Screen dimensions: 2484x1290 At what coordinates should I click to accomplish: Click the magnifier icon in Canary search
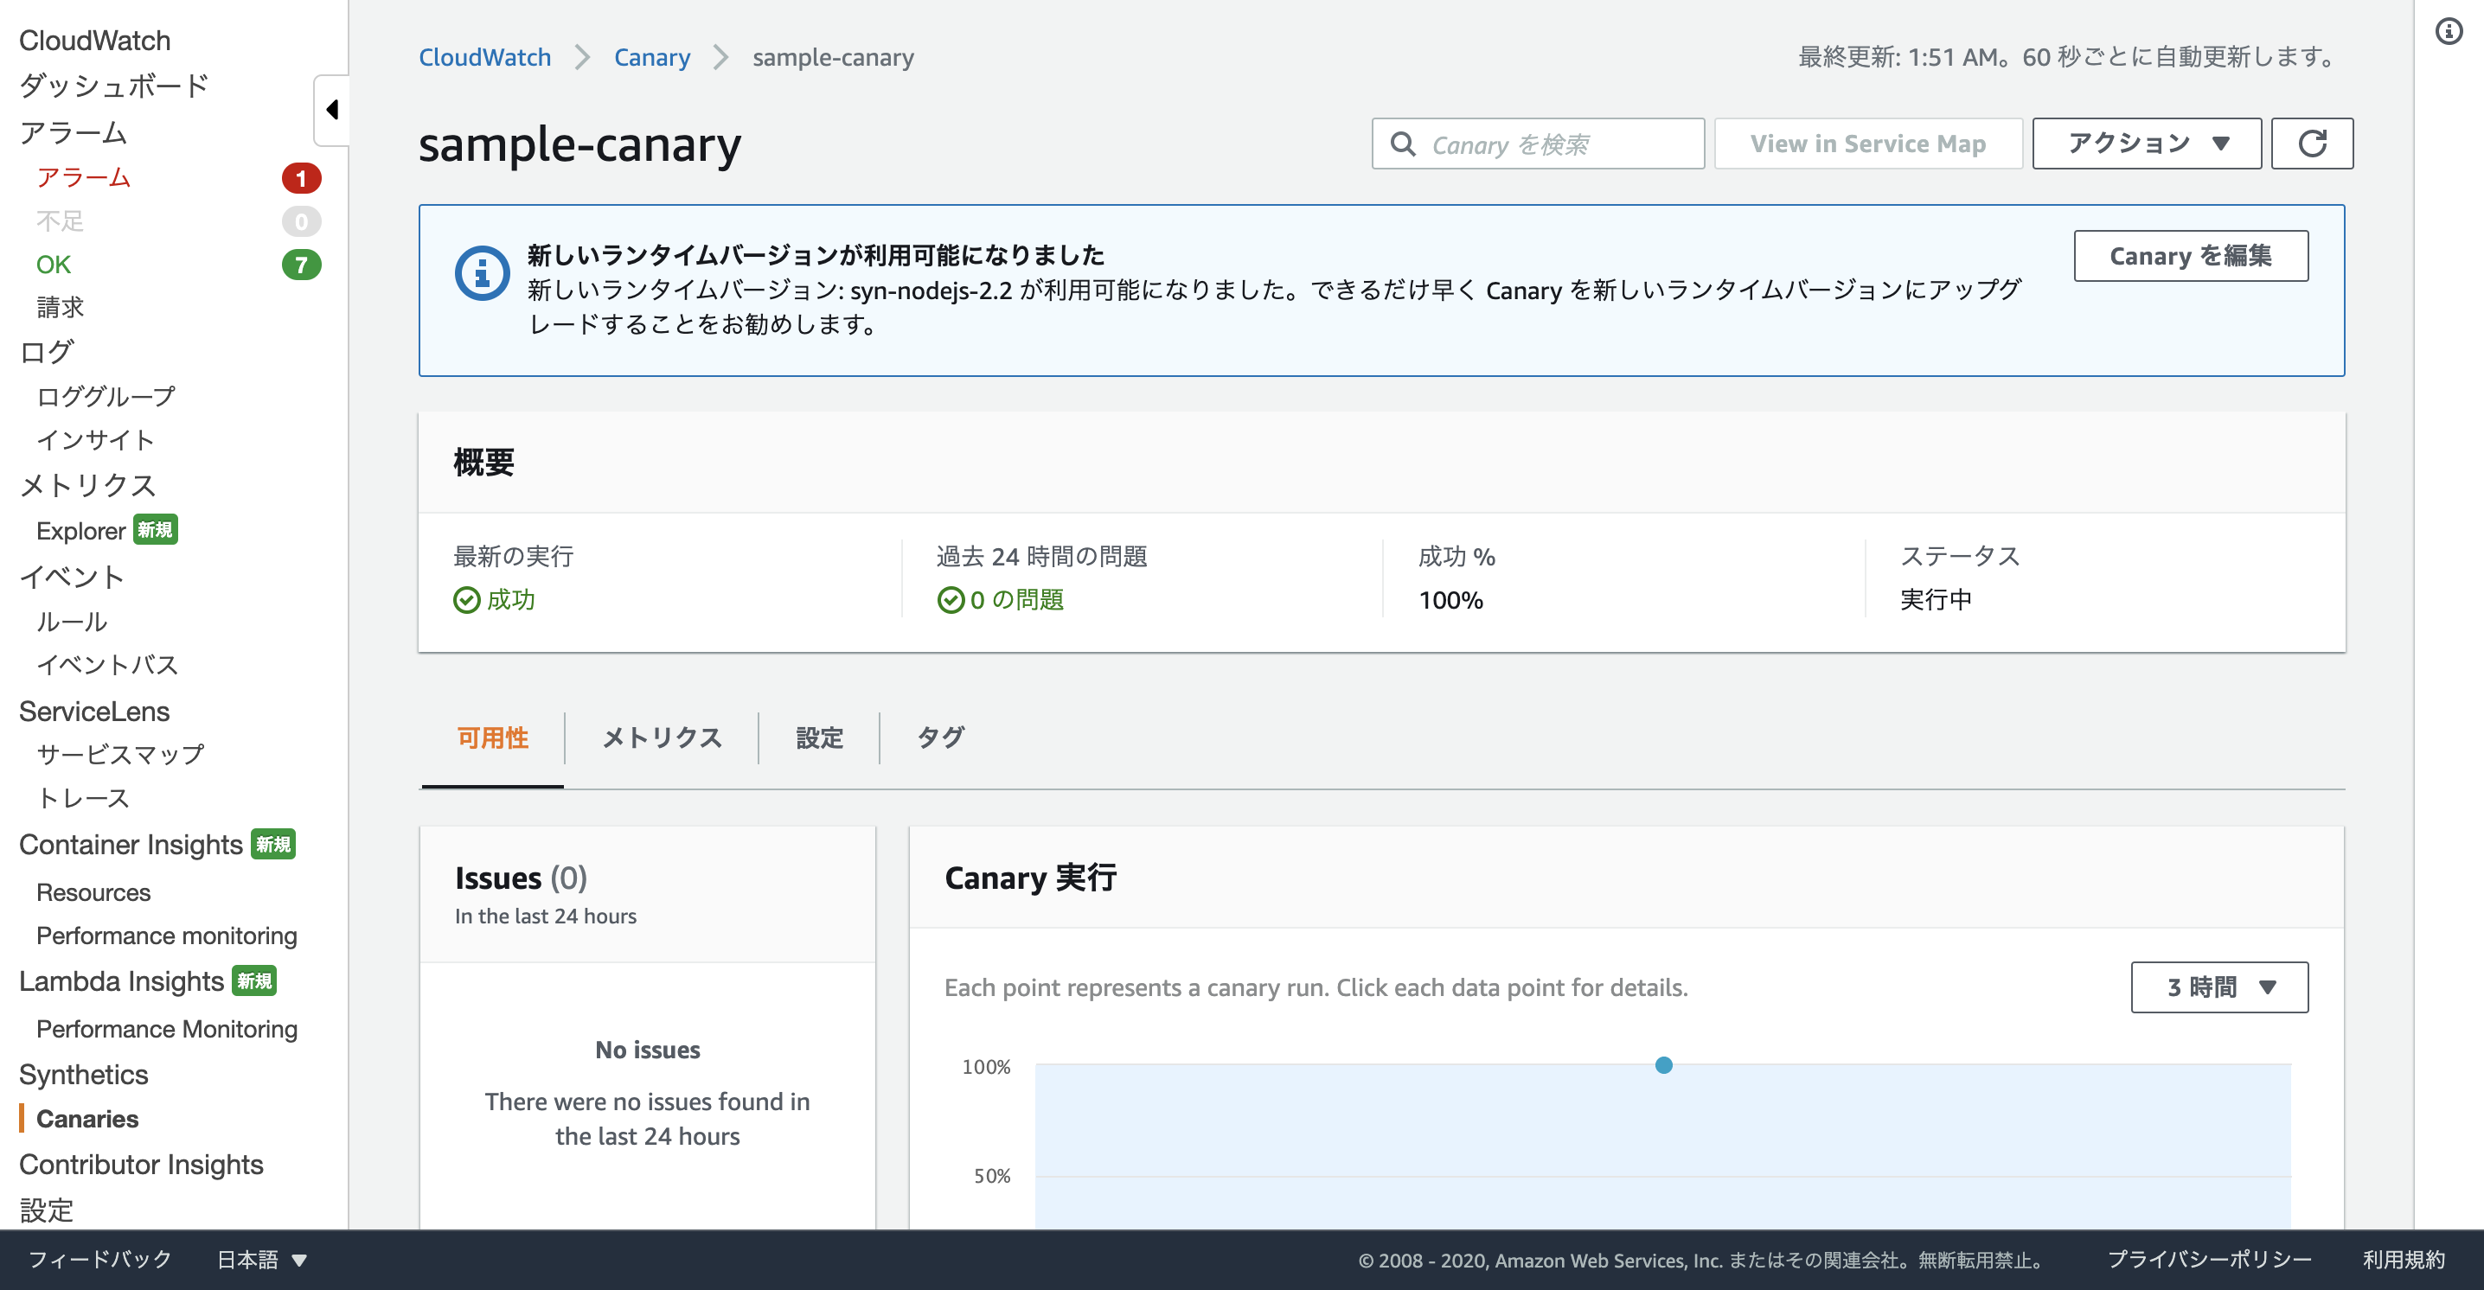click(1403, 144)
